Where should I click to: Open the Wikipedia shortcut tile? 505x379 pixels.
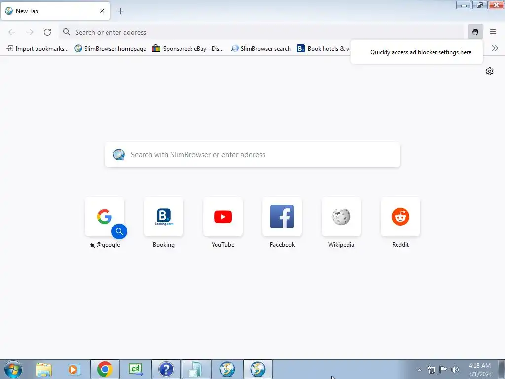(x=341, y=217)
